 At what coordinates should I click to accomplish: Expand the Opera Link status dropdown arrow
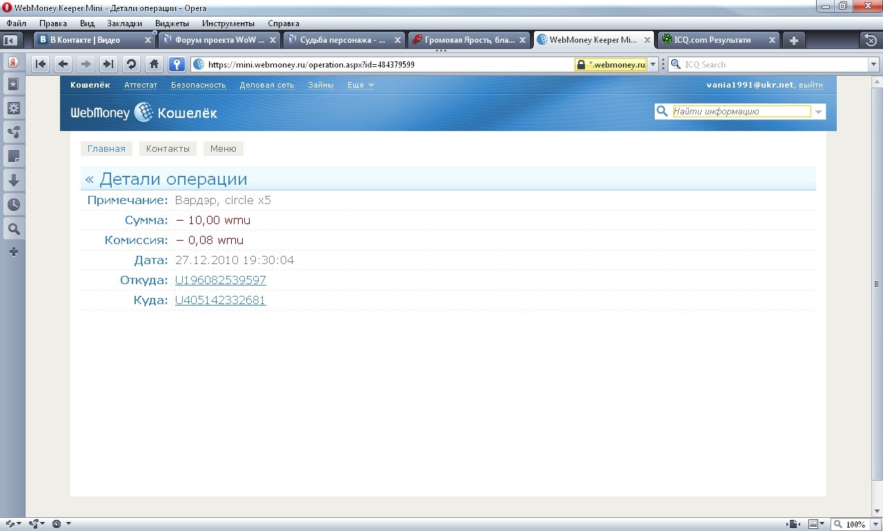point(19,524)
